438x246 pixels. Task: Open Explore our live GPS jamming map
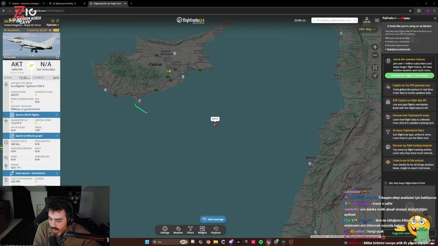(x=410, y=89)
